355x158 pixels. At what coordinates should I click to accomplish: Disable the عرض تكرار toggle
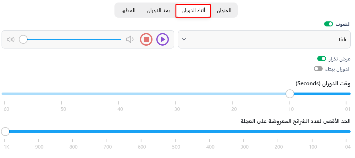point(322,59)
